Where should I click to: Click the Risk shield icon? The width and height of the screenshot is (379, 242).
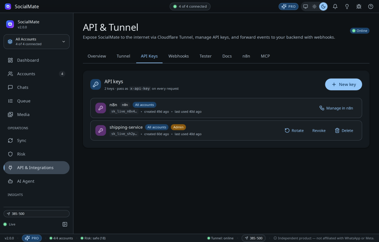10,154
